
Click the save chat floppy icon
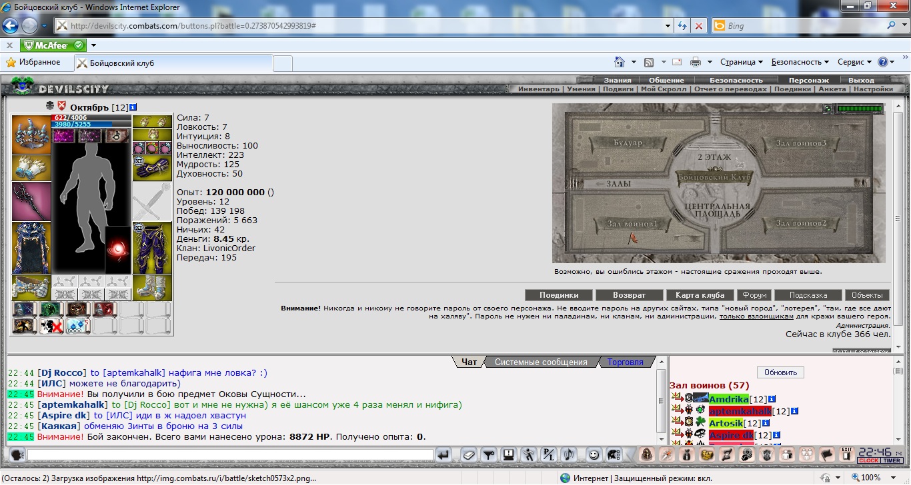(509, 455)
